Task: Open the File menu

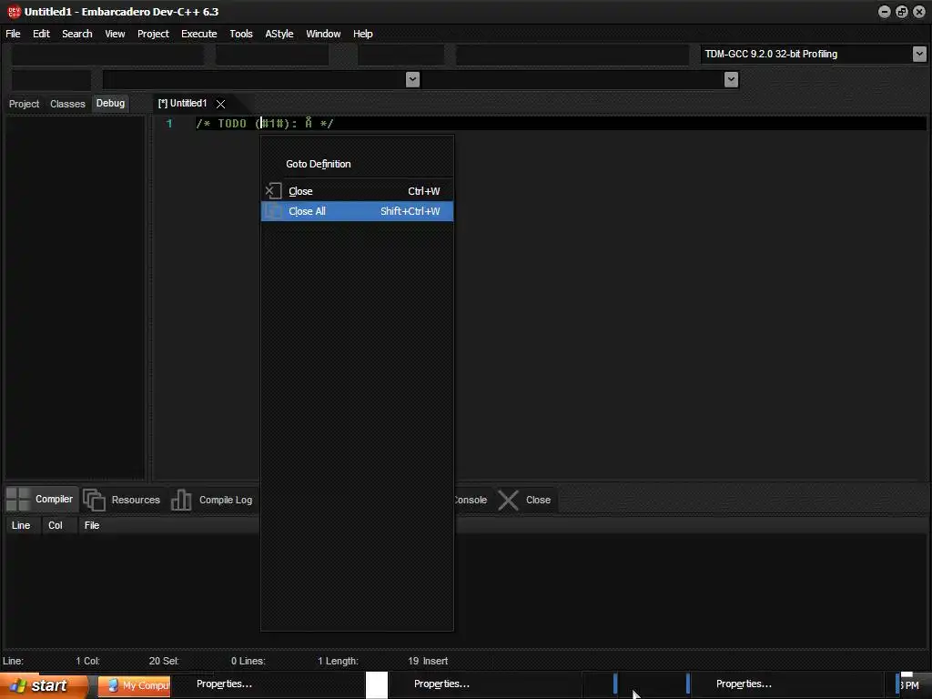Action: [13, 34]
